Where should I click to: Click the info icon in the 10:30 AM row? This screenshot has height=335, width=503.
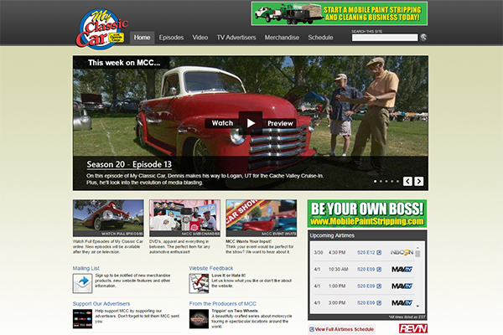379,270
